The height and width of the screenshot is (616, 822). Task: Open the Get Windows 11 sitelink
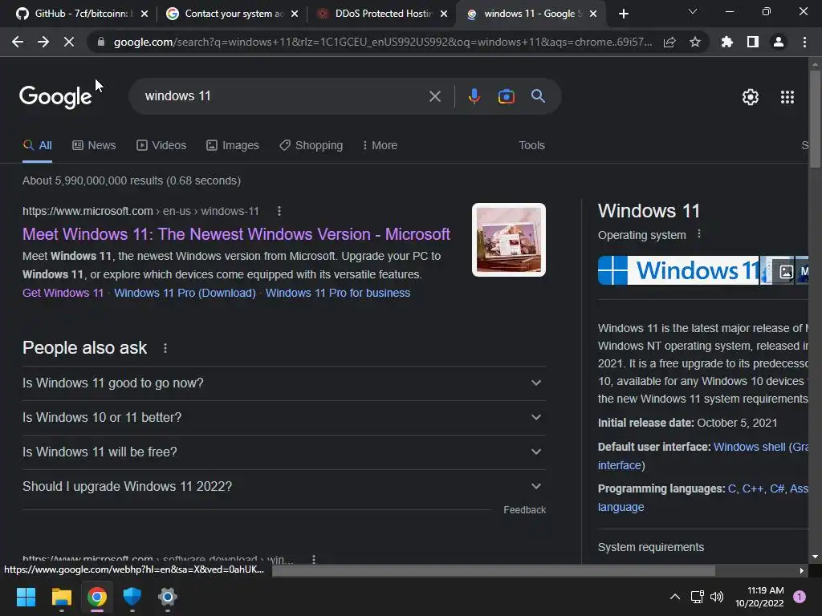click(63, 293)
